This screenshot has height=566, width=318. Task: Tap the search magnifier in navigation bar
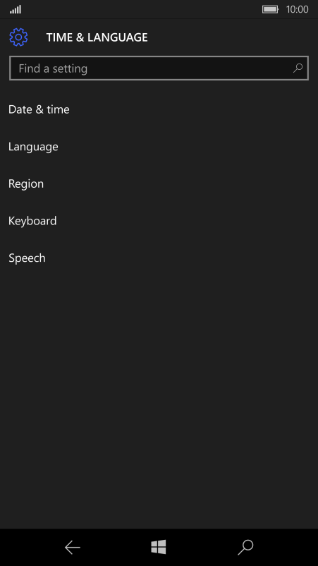pyautogui.click(x=245, y=548)
